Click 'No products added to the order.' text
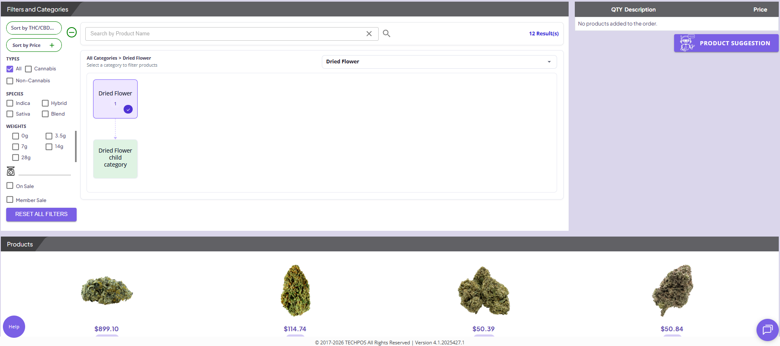 tap(618, 24)
